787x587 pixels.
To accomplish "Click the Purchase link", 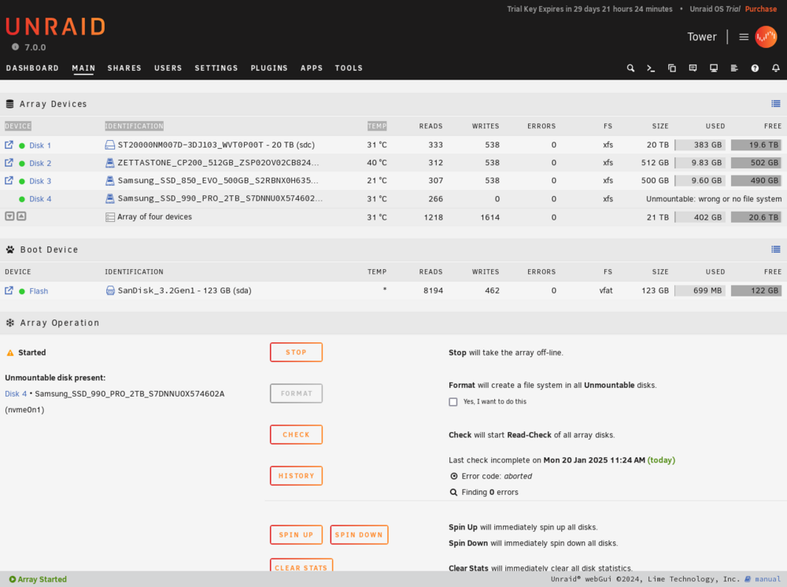I will pos(761,9).
